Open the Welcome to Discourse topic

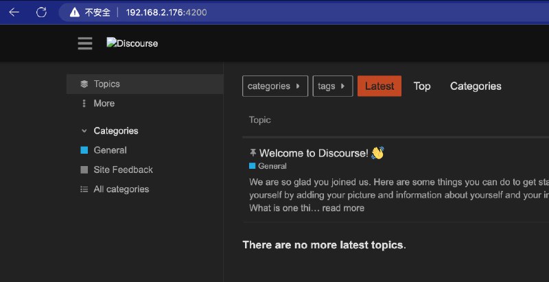pyautogui.click(x=314, y=153)
